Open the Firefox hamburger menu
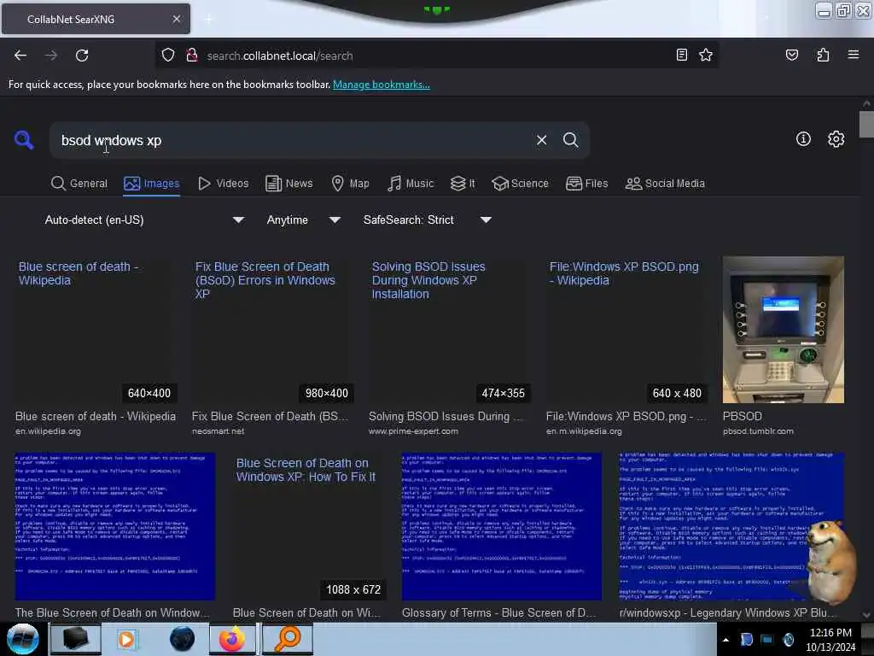This screenshot has height=656, width=874. pyautogui.click(x=854, y=56)
